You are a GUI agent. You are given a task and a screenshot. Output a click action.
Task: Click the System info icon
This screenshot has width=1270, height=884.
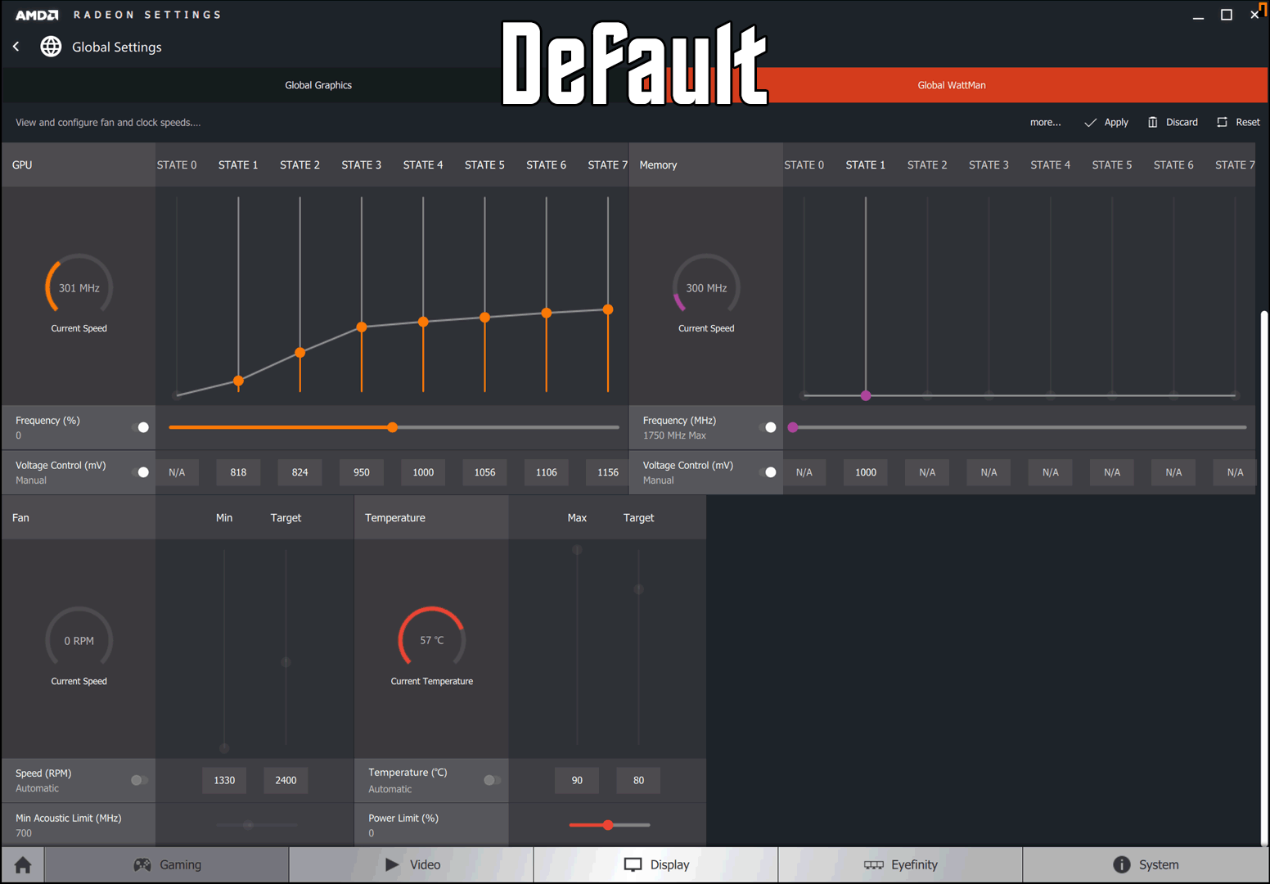pos(1121,864)
